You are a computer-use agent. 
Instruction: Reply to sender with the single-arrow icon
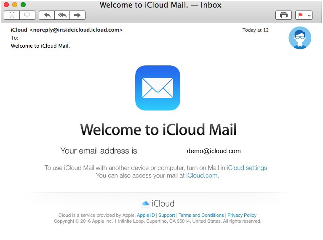(47, 15)
